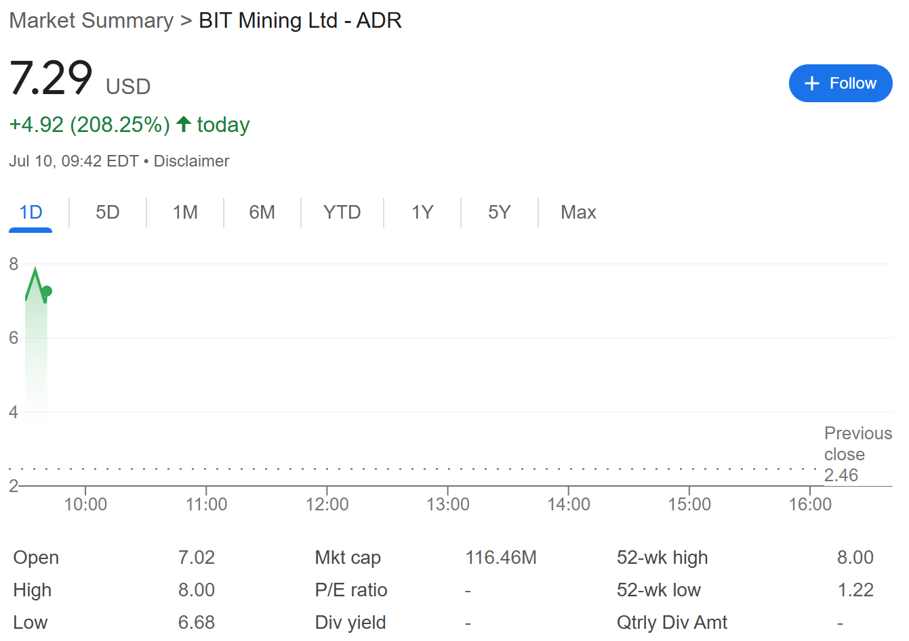Click the 10:00 time axis label
Screen dimensions: 909x641
click(x=85, y=504)
